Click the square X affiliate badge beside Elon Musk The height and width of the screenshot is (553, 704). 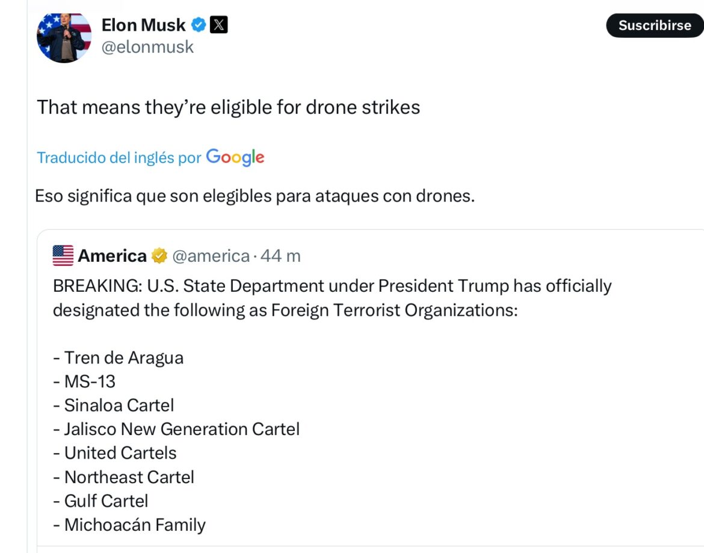(220, 25)
